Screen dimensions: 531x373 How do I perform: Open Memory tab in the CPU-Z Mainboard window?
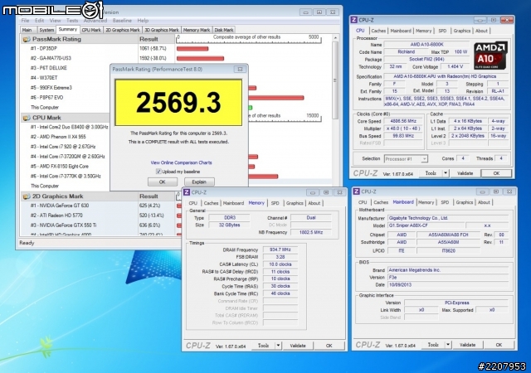[426, 202]
